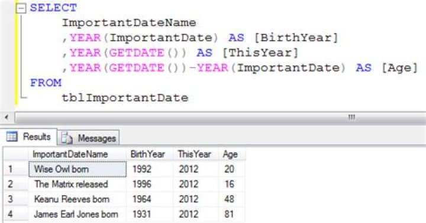This screenshot has width=426, height=223.
Task: Click the 'Keanu Reeves born' cell
Action: pyautogui.click(x=78, y=199)
